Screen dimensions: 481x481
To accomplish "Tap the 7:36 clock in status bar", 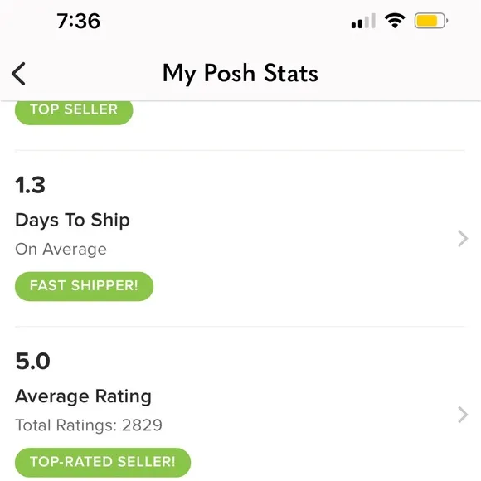I will 79,21.
